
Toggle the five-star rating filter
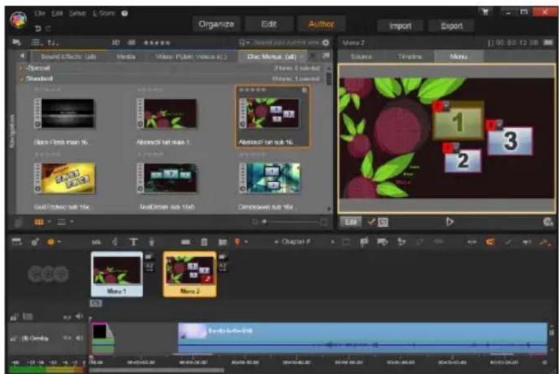[x=156, y=43]
